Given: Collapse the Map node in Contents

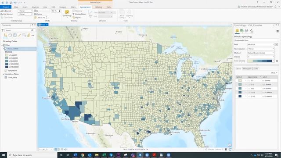Looking at the screenshot, I should (2, 45).
